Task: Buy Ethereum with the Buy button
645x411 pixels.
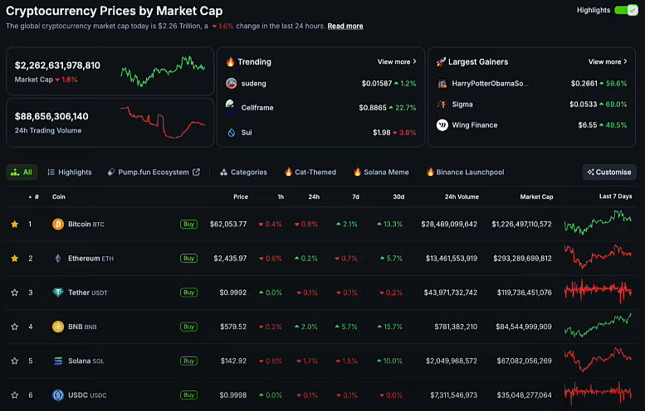Action: 188,259
